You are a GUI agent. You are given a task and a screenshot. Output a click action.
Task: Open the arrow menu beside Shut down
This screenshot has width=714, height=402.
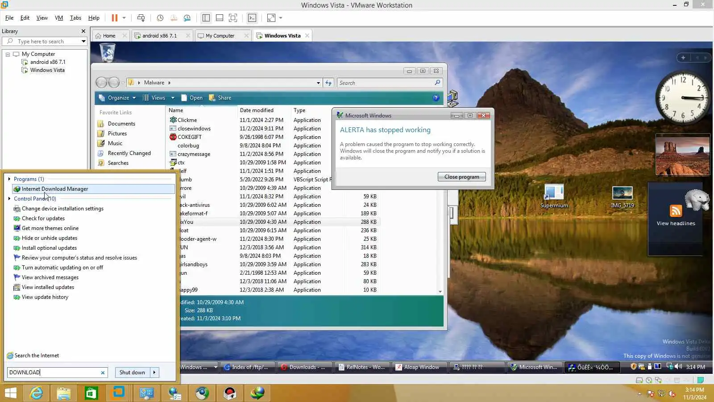[154, 373]
